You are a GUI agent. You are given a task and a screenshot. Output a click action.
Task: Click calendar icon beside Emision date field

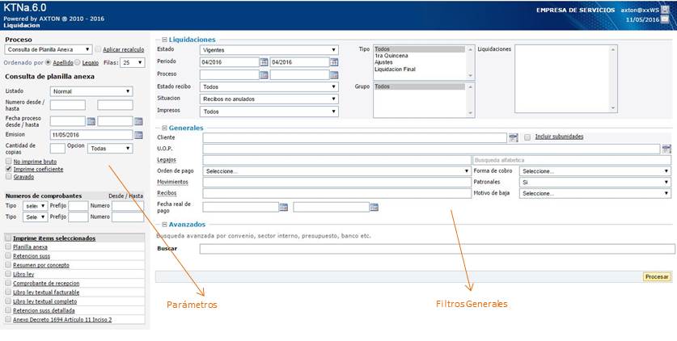point(91,134)
